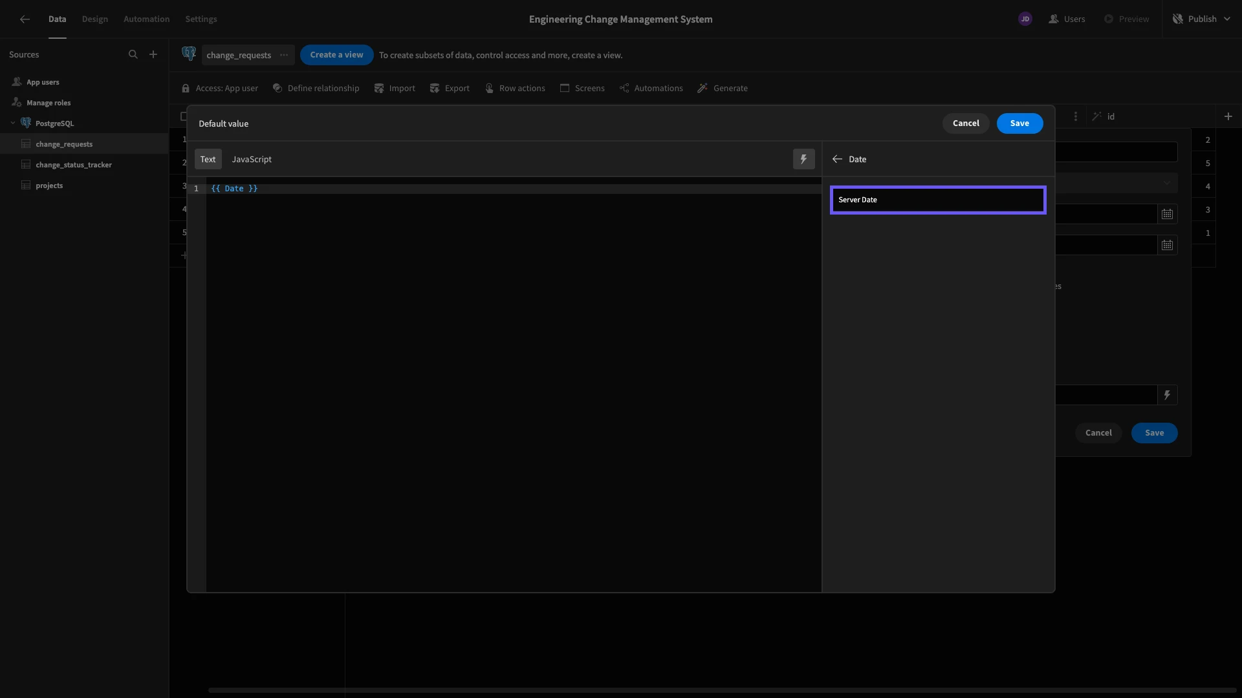Collapse the PostgreSQL datasource tree
Screen dimensions: 1242x698
(x=13, y=123)
